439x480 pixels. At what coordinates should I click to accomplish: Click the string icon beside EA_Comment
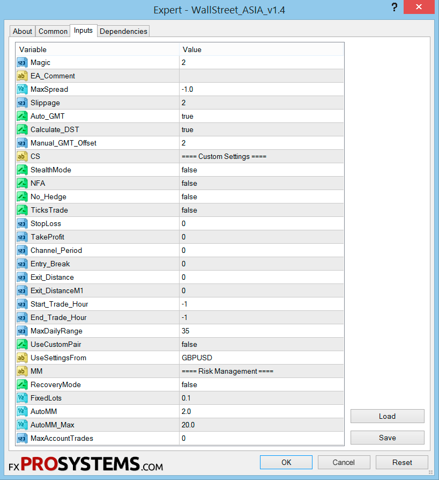[22, 76]
